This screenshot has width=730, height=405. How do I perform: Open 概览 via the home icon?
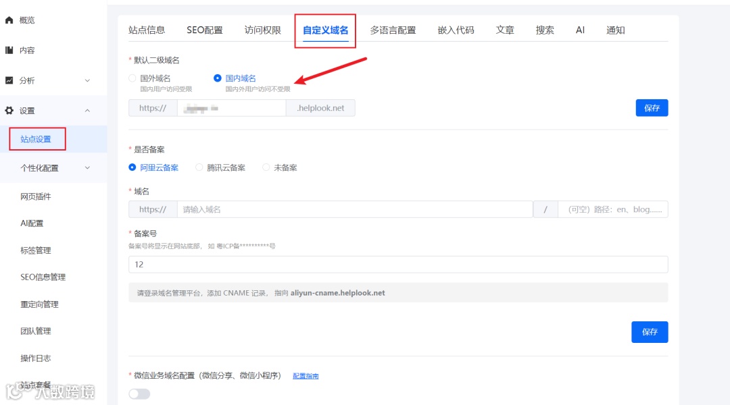coord(8,19)
